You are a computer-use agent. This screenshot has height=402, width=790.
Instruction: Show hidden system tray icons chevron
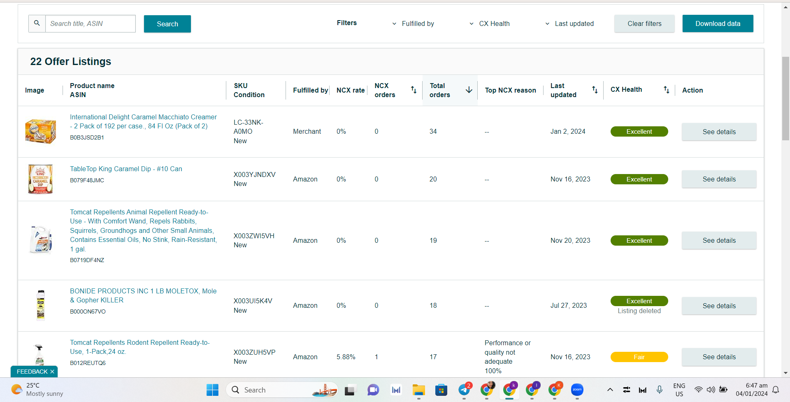610,390
